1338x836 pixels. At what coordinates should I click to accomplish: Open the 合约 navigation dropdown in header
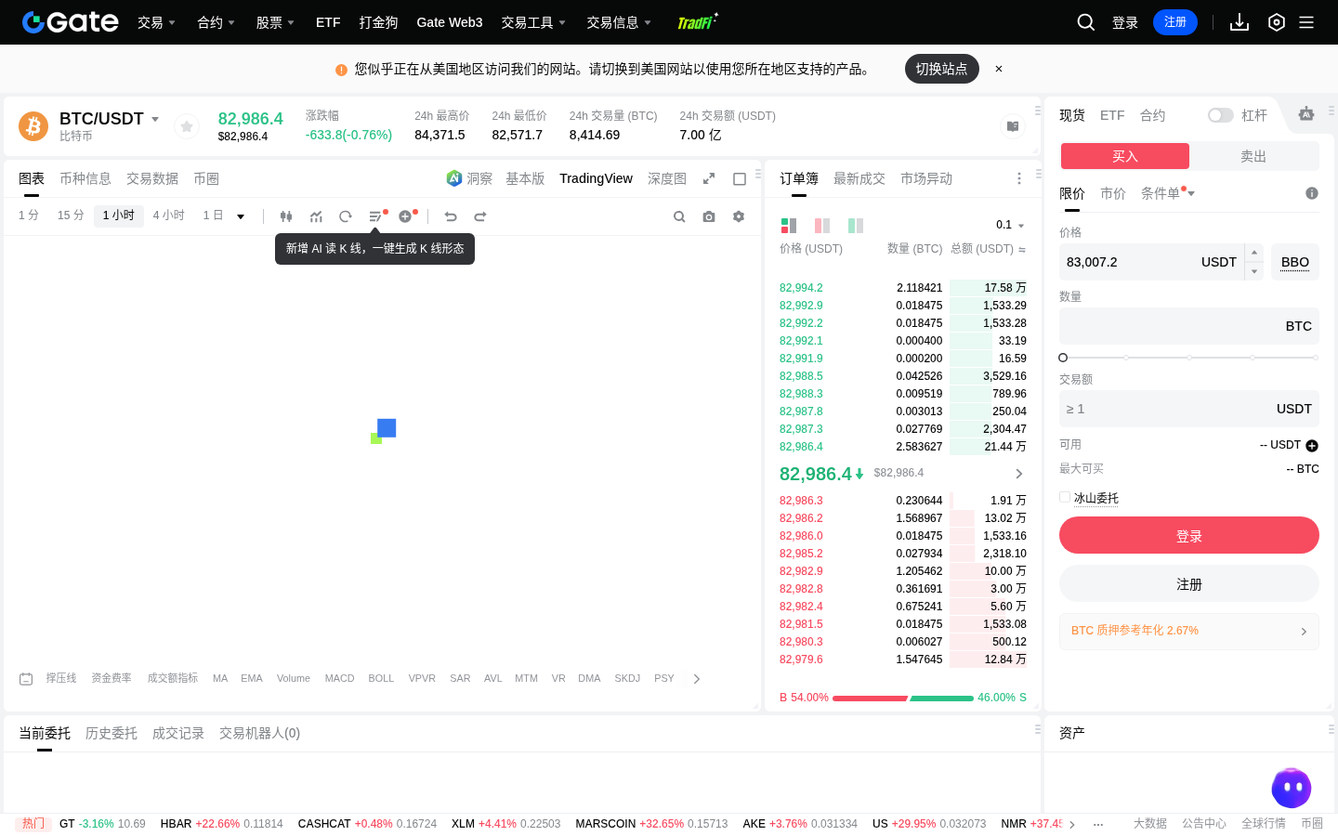216,22
